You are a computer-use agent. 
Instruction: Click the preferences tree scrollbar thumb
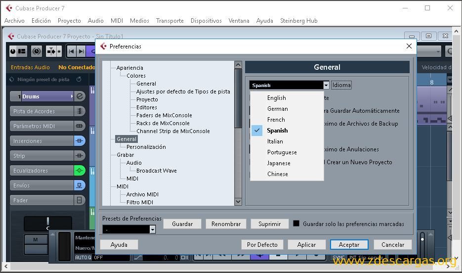[x=238, y=98]
